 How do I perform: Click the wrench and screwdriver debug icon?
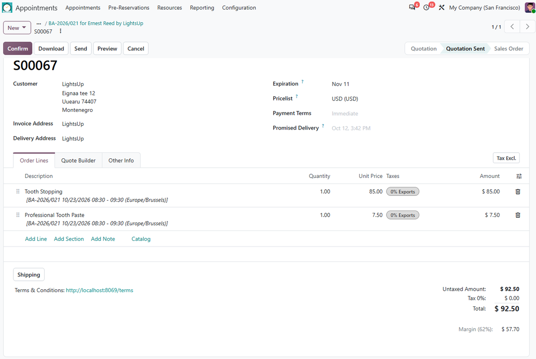click(x=442, y=8)
